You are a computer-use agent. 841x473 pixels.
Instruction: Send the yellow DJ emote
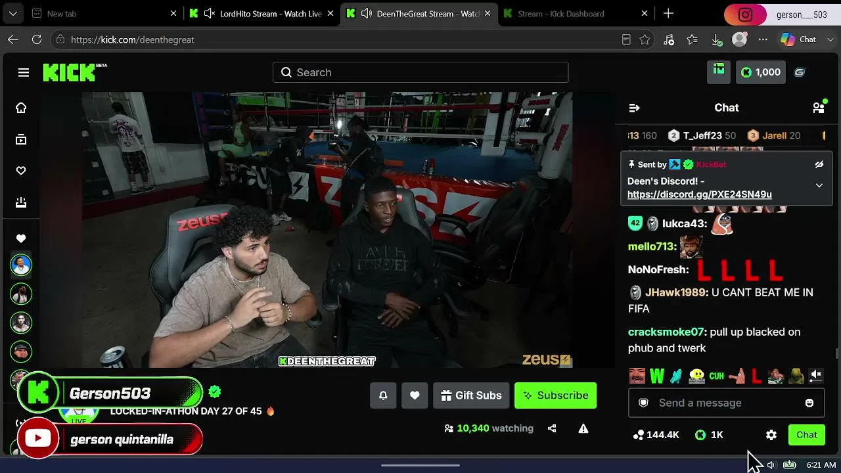pyautogui.click(x=696, y=376)
